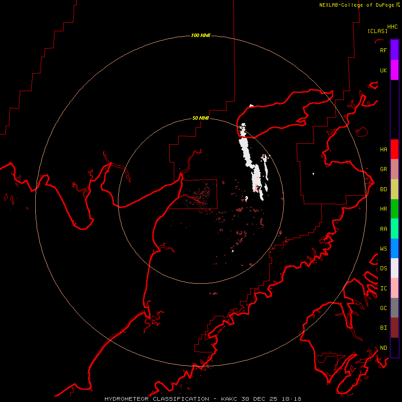The height and width of the screenshot is (402, 402).
Task: Click the UK magenta legend swatch
Action: 394,70
